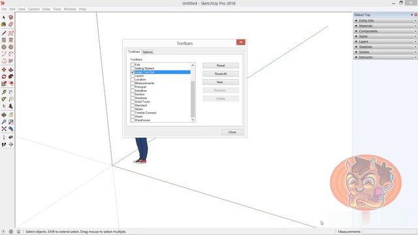Select the Walk footprints tool

click(4, 144)
